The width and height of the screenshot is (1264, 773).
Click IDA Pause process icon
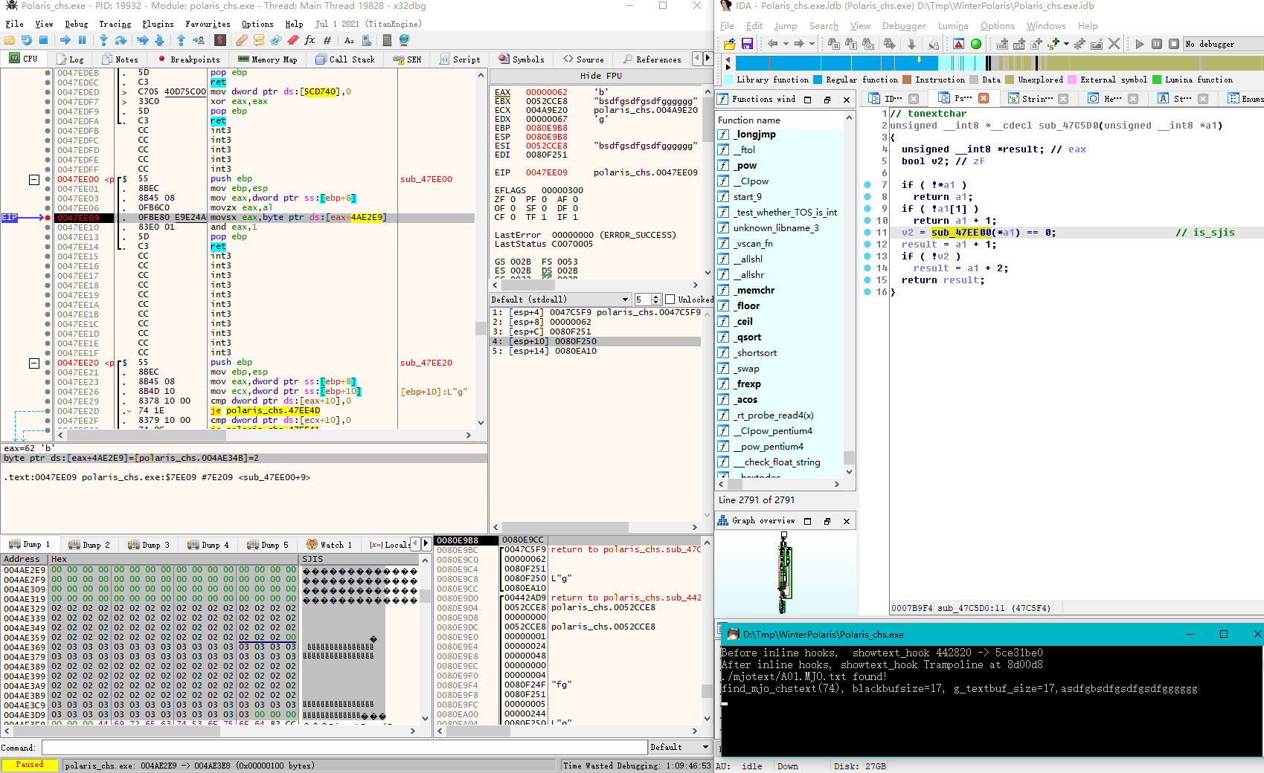click(x=1157, y=44)
